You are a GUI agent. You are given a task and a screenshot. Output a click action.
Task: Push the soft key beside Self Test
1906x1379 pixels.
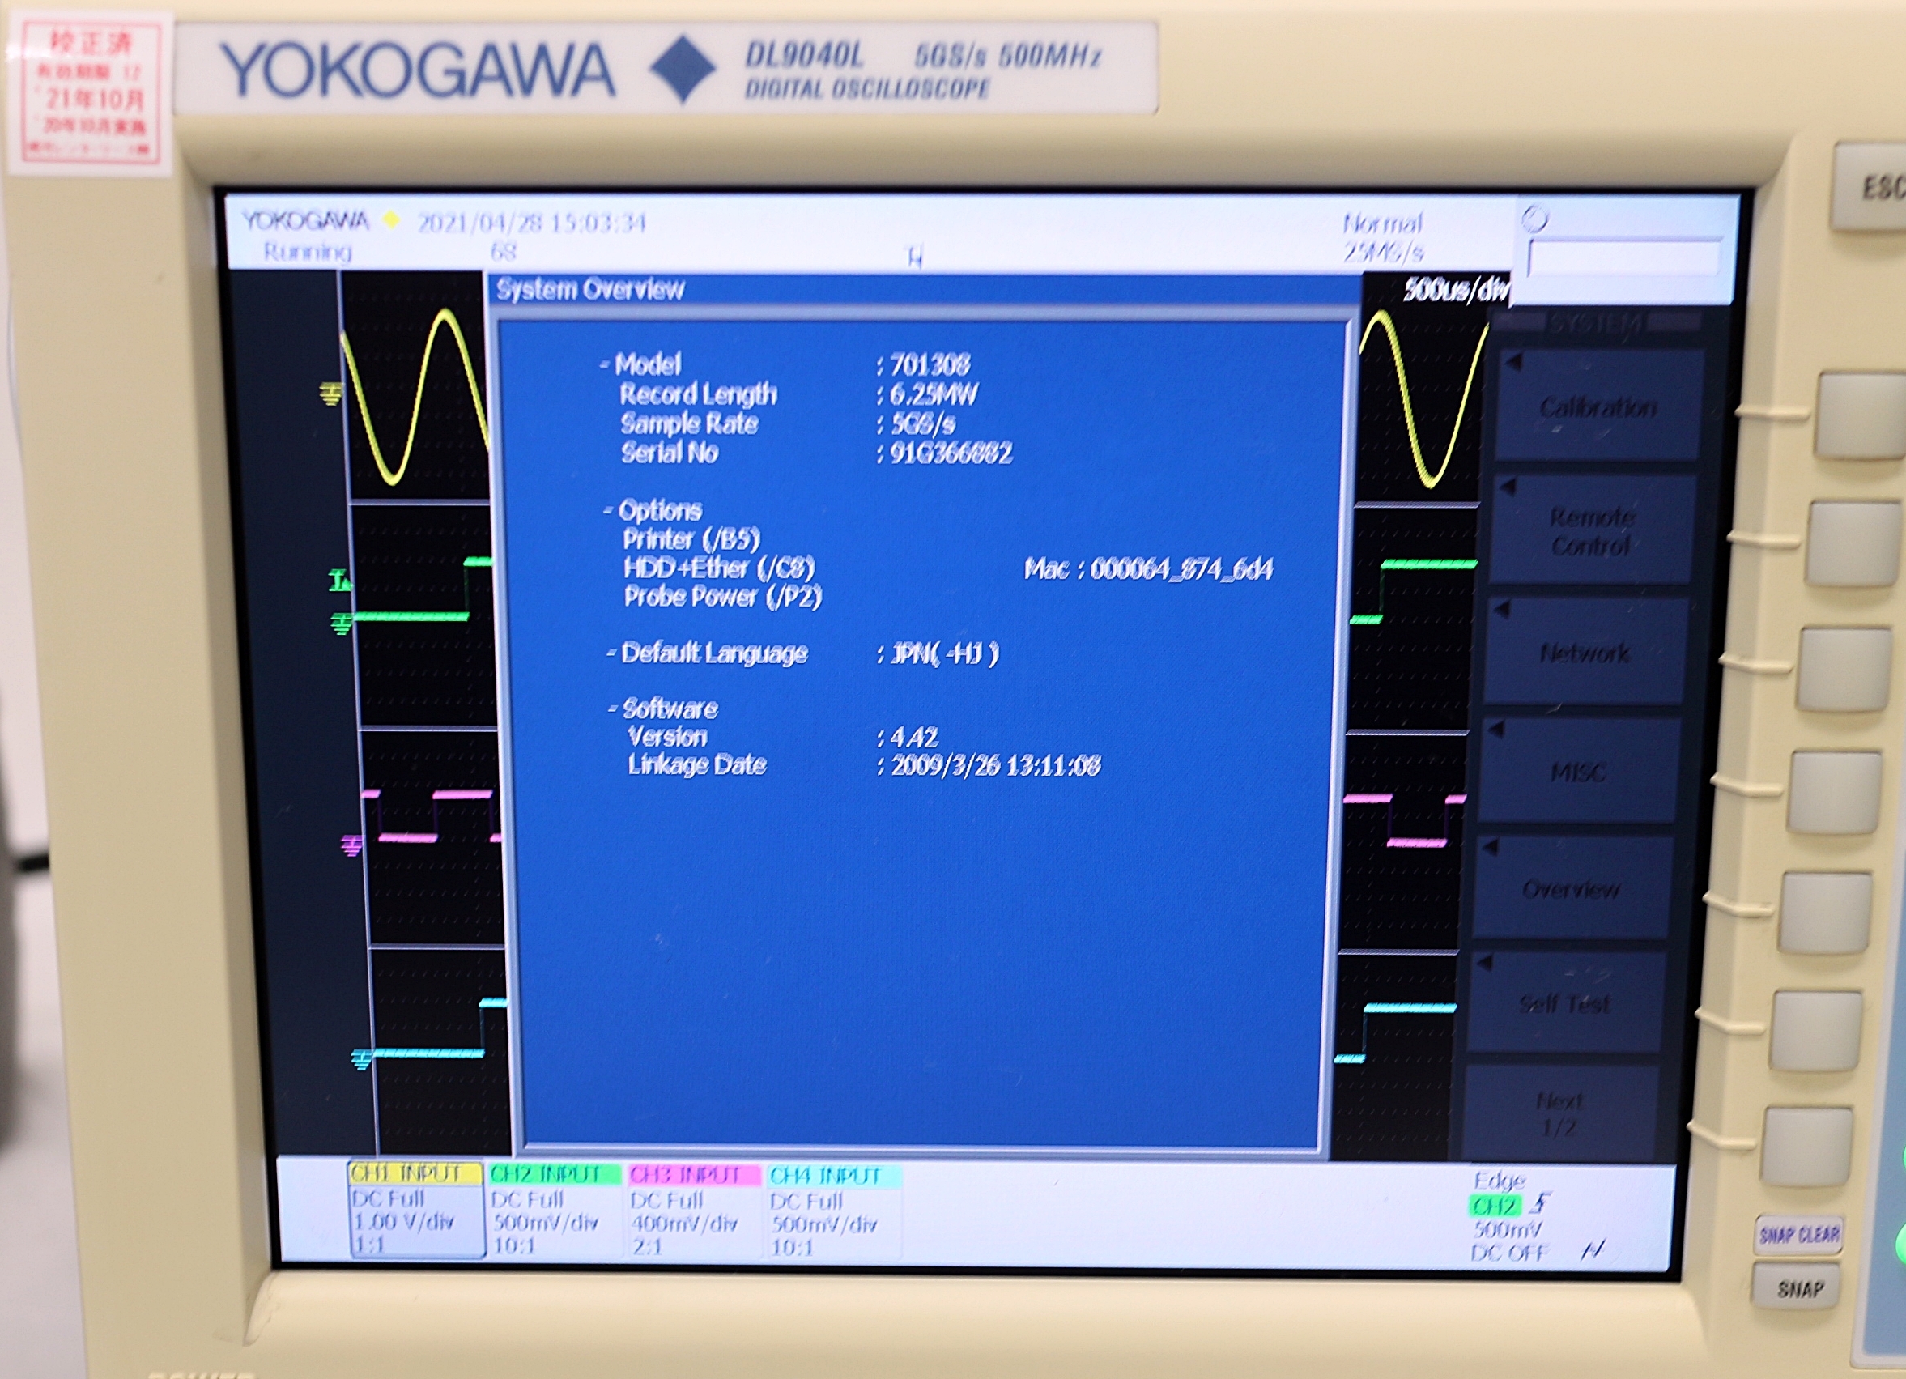click(1816, 1031)
